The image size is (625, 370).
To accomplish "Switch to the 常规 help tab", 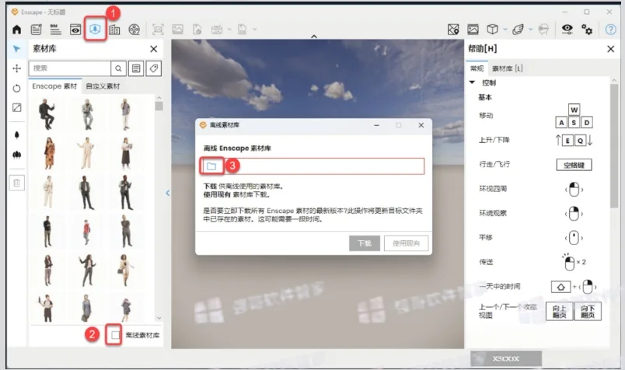I will (x=477, y=68).
